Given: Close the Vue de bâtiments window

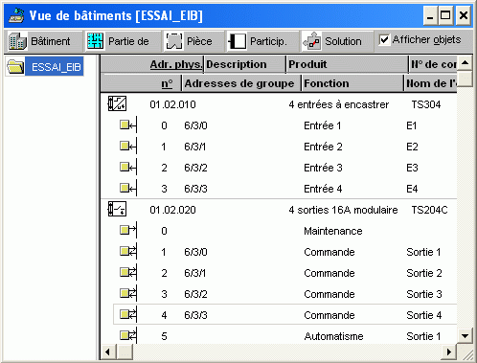Looking at the screenshot, I should point(464,15).
